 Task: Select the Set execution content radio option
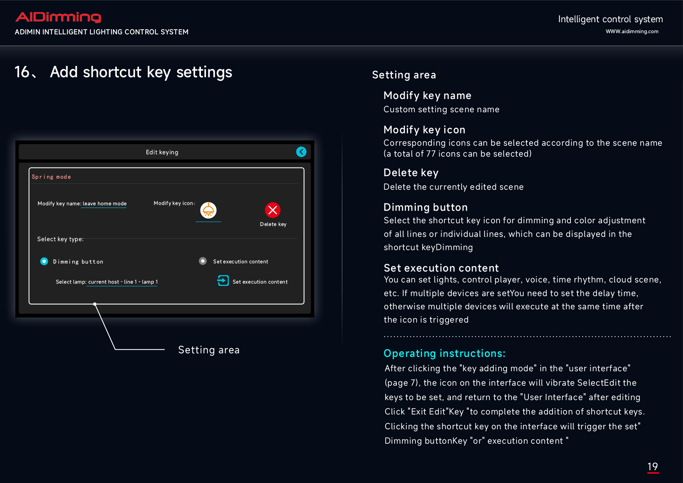[x=202, y=261]
